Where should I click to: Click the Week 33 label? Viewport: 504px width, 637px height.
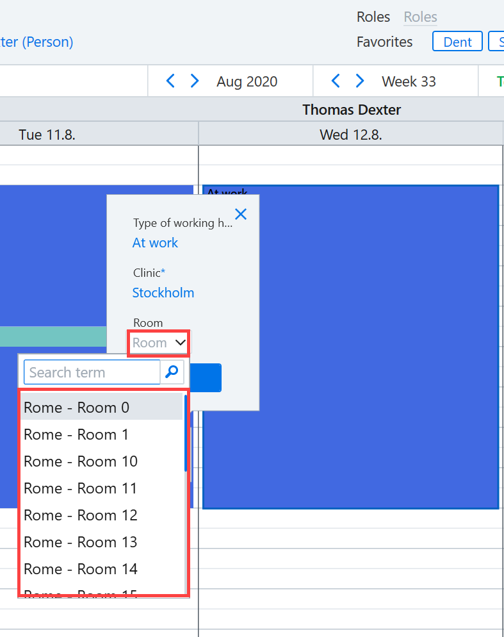point(409,81)
